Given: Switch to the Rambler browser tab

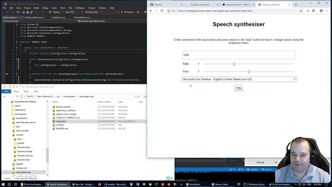Looking at the screenshot, I should (166, 5).
